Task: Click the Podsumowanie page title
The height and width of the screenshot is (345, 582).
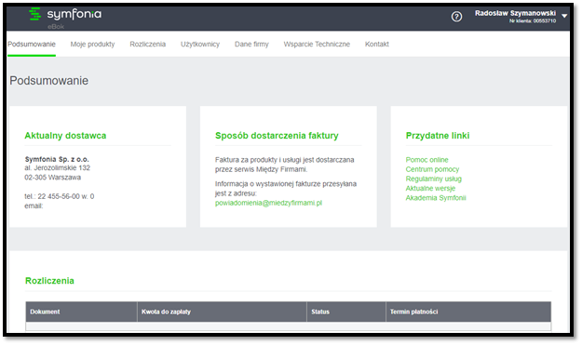Action: (x=49, y=81)
